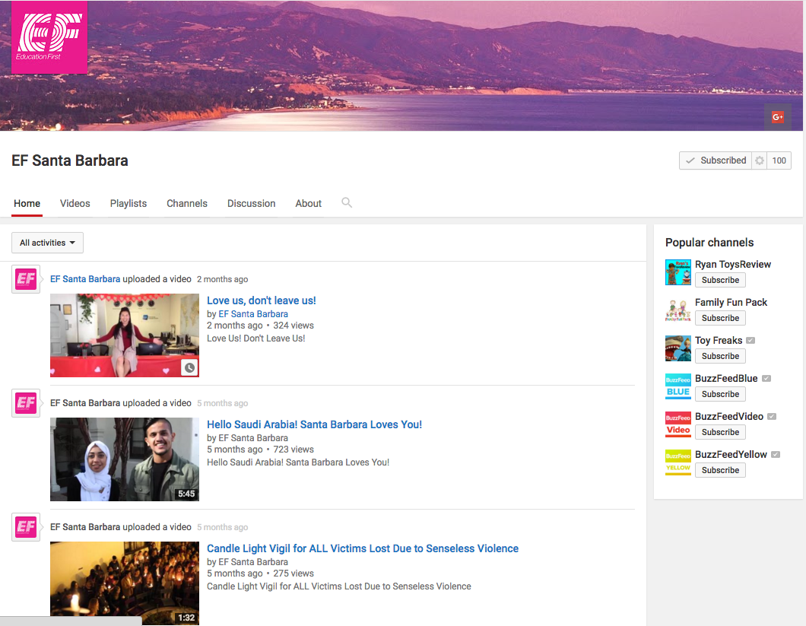The height and width of the screenshot is (626, 806).
Task: Click EF avatar beside Love us upload
Action: pos(26,279)
